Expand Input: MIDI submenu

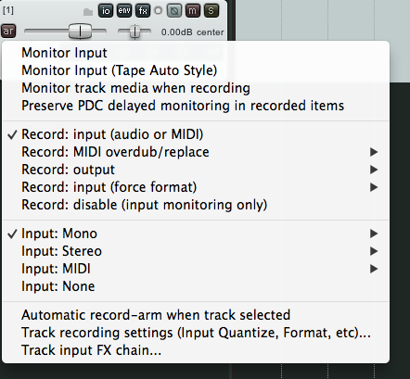pyautogui.click(x=196, y=269)
